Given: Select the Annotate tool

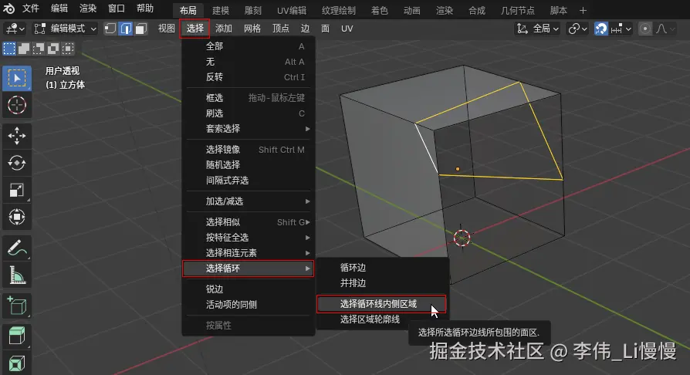Looking at the screenshot, I should coord(17,248).
